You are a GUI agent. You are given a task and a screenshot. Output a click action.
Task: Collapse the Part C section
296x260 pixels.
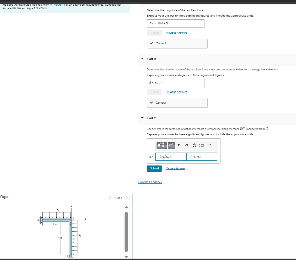142,118
